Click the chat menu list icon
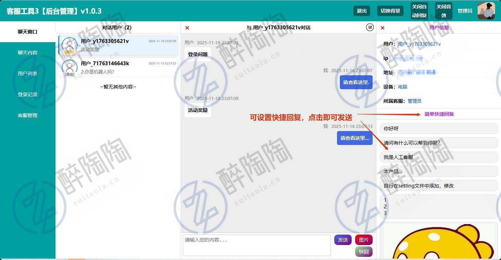501x260 pixels. pos(370,27)
